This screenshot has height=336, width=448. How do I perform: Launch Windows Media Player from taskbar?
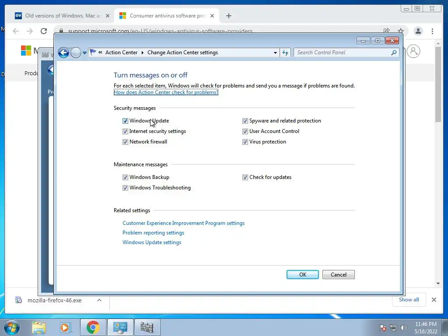65,327
